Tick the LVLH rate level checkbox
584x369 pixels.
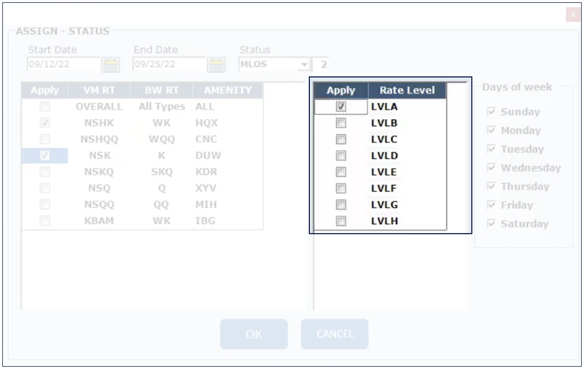pyautogui.click(x=341, y=221)
